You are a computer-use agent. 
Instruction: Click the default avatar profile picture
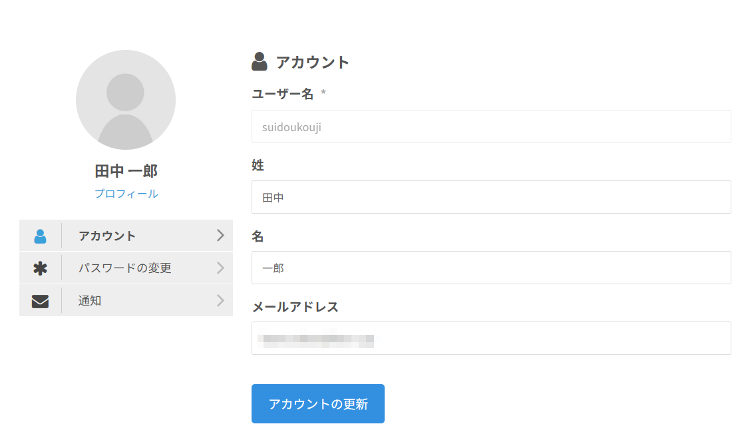pos(126,100)
